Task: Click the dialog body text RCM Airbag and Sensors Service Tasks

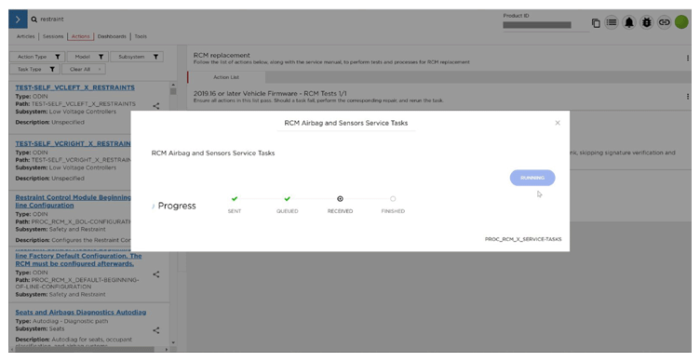Action: pyautogui.click(x=213, y=154)
